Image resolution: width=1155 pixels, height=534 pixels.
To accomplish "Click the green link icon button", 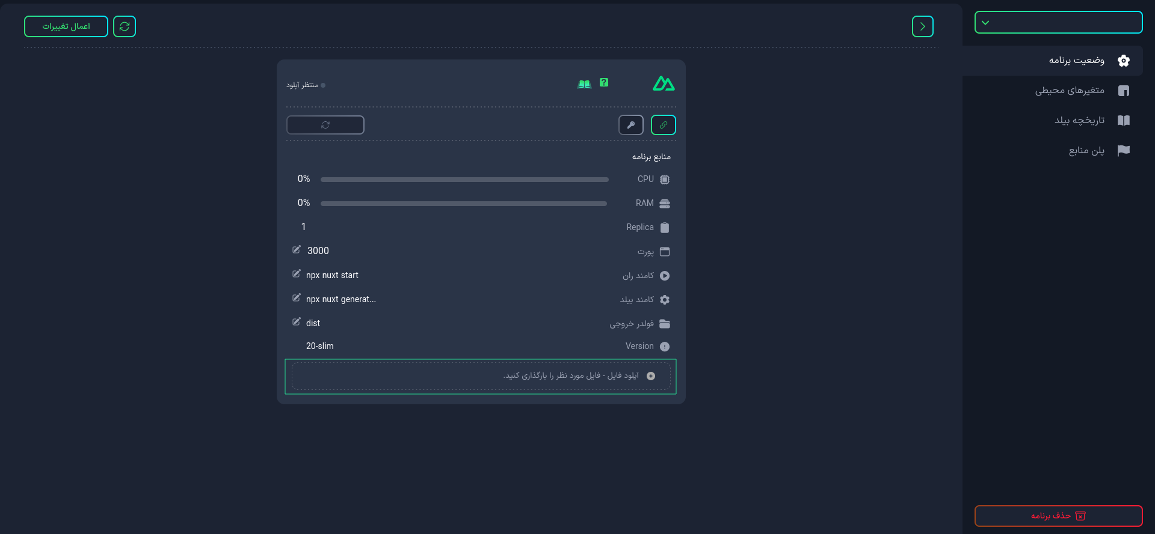I will (x=664, y=125).
